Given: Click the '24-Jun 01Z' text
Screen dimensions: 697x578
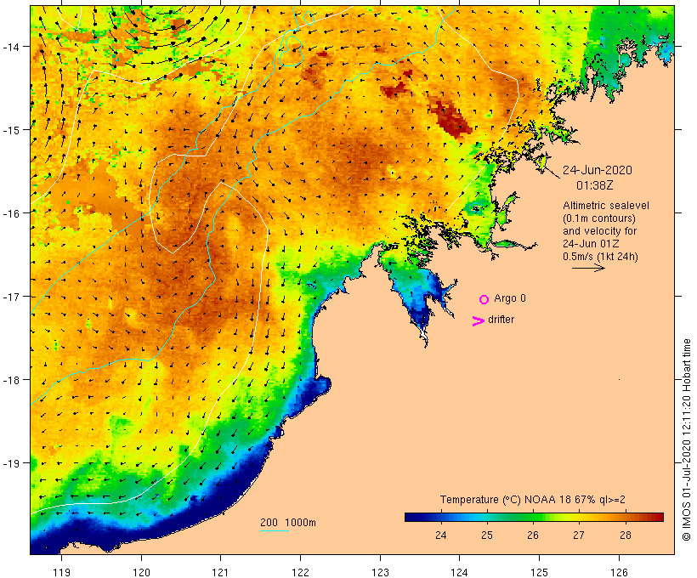Looking at the screenshot, I should [592, 244].
